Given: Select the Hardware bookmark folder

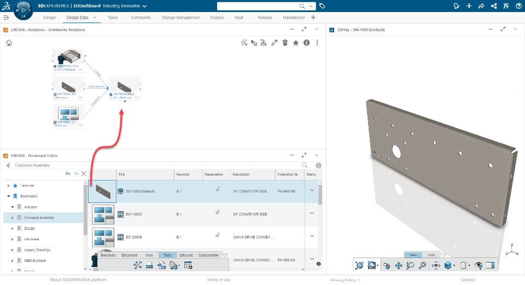Looking at the screenshot, I should (32, 239).
